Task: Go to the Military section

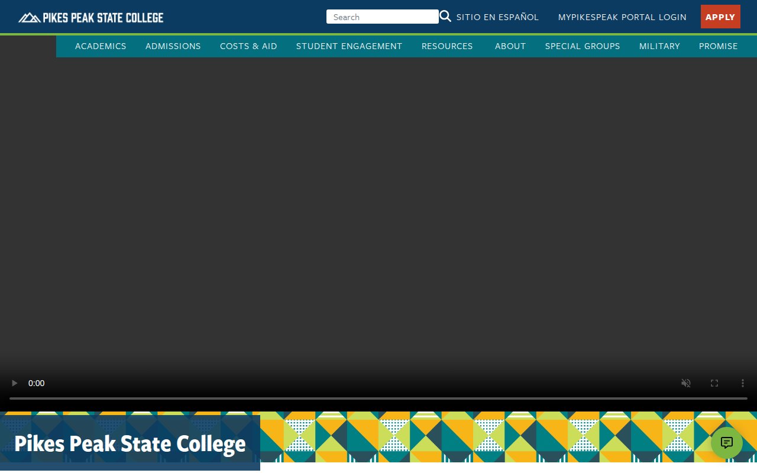Action: click(659, 46)
